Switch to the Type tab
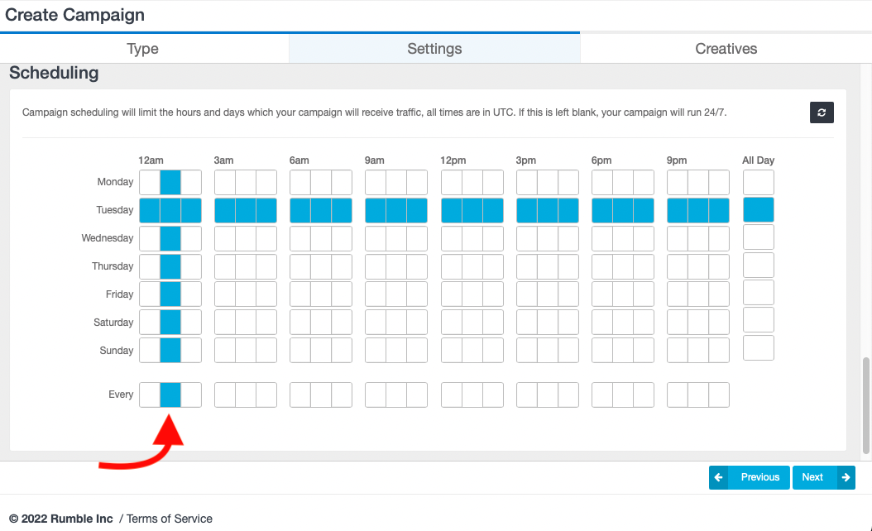 [x=142, y=49]
